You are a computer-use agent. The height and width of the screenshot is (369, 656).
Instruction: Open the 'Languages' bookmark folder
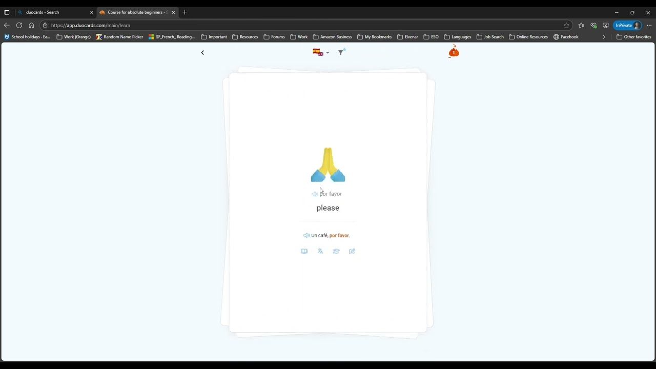coord(458,37)
